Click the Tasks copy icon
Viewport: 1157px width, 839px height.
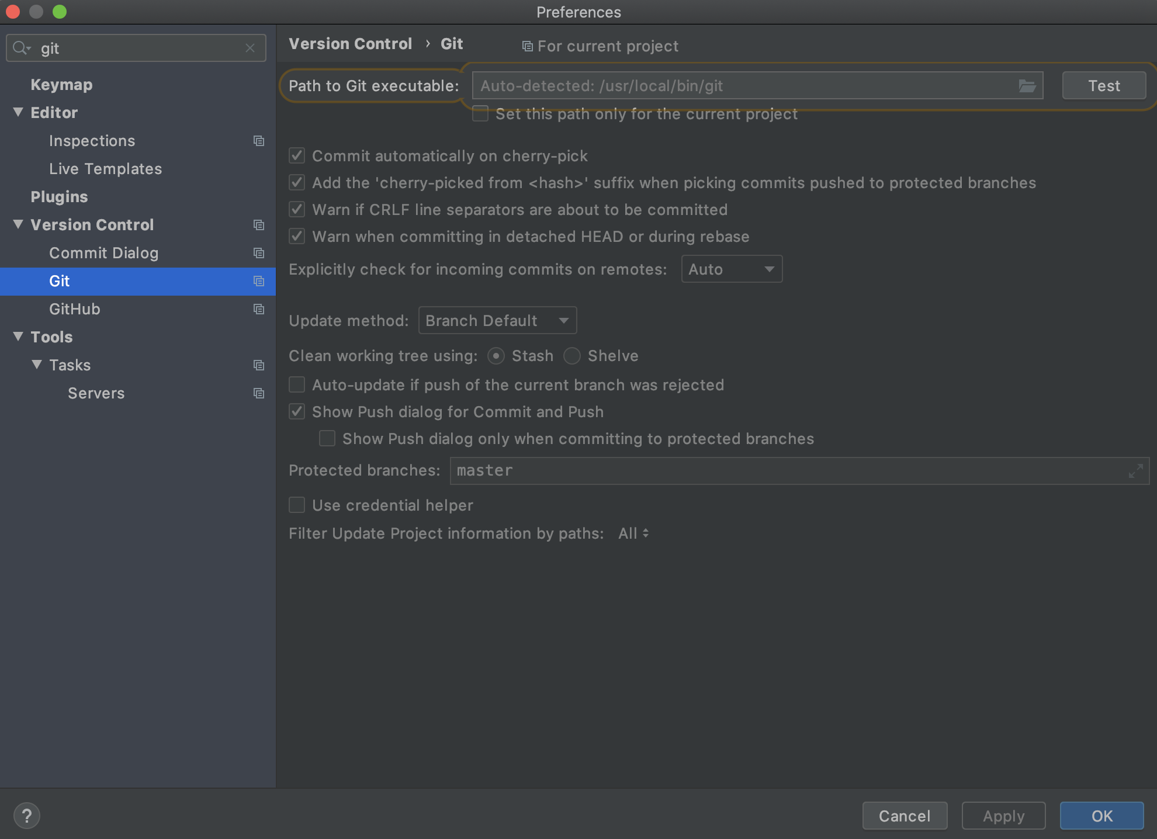259,365
